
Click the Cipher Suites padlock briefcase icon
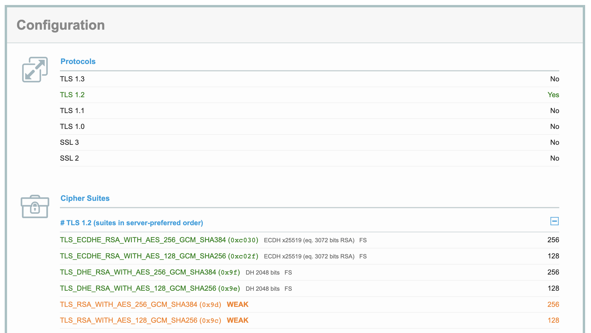coord(35,206)
